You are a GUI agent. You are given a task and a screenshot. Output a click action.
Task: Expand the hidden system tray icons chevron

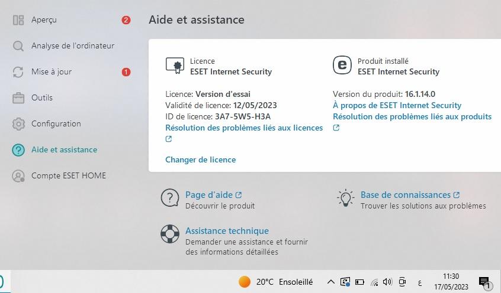click(330, 282)
